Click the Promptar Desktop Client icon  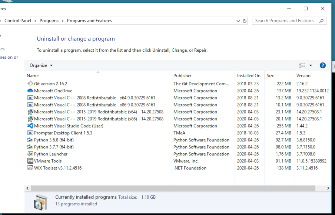(30, 133)
